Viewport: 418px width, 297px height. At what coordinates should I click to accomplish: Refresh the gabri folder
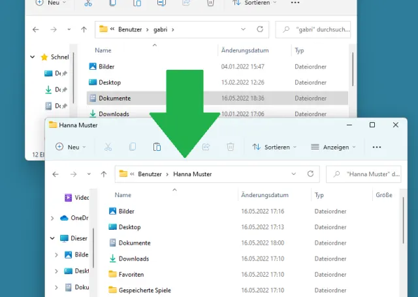(260, 29)
